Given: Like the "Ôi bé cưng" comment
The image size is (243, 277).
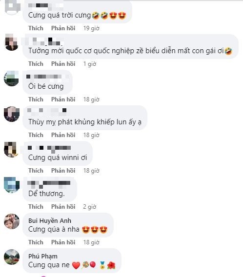Looking at the screenshot, I should [x=36, y=99].
